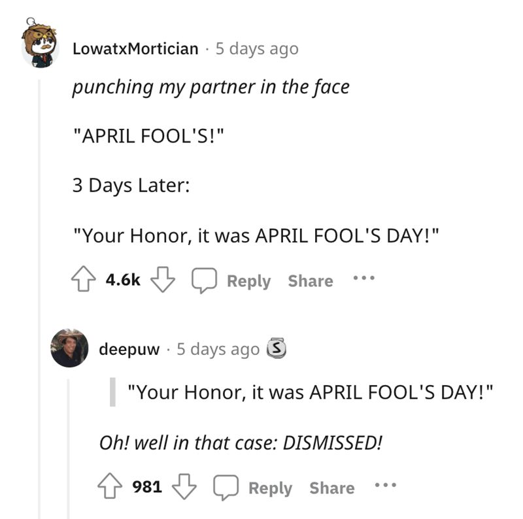Screen dimensions: 523x519
Task: Upvote LowatxMortician's comment
Action: (x=83, y=279)
